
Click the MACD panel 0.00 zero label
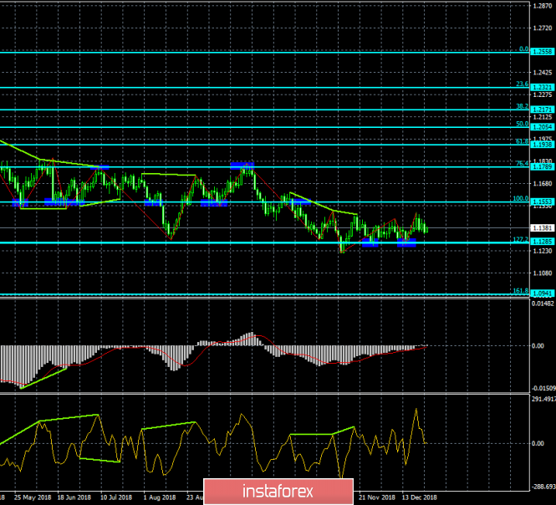[x=538, y=346]
